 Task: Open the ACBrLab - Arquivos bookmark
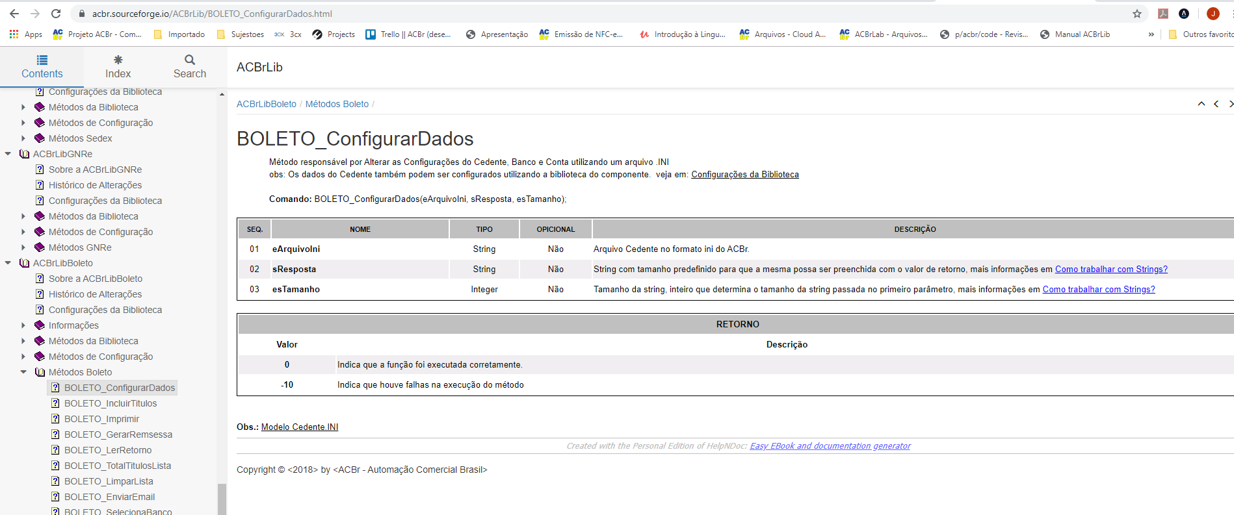click(884, 34)
